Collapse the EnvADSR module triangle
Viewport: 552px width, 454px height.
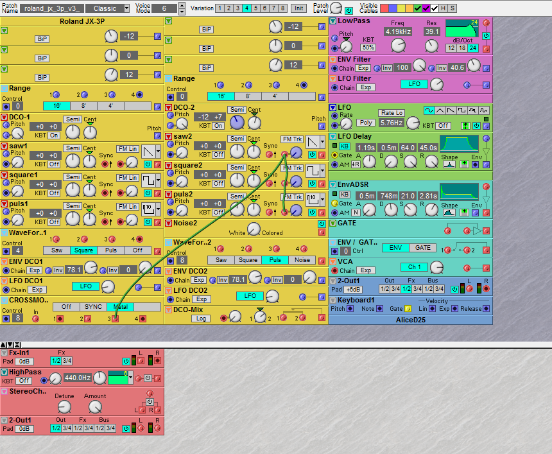tap(332, 184)
